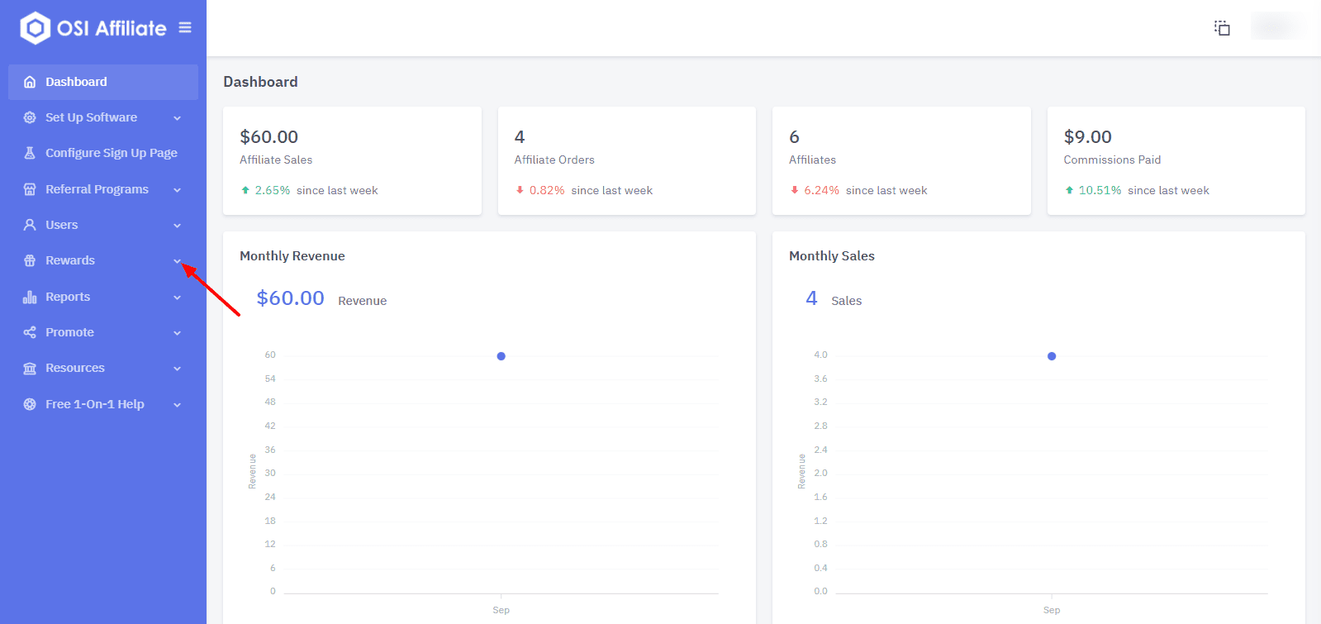Open the blurred user profile button
Image resolution: width=1321 pixels, height=624 pixels.
tap(1277, 26)
